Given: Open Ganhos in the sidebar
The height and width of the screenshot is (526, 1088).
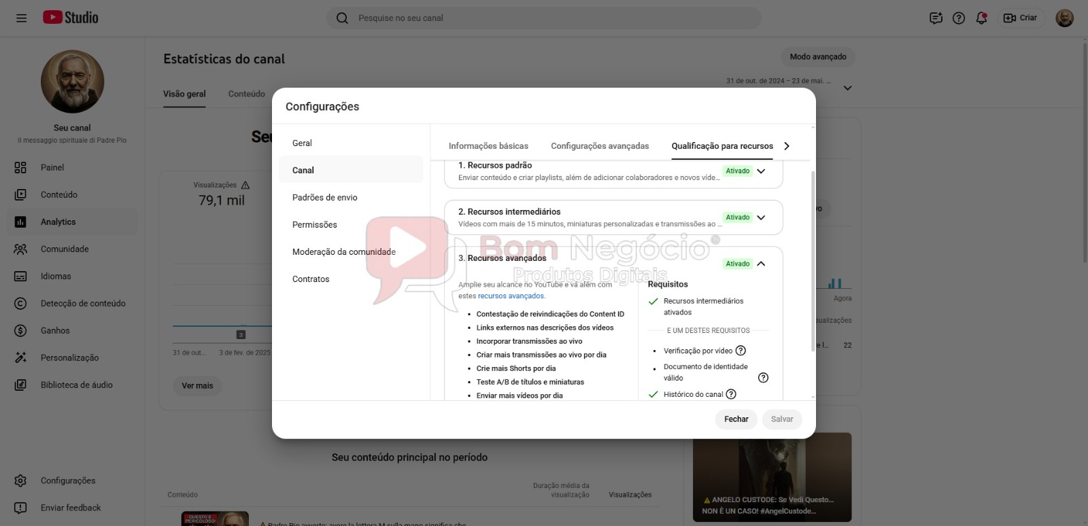Looking at the screenshot, I should coord(72,331).
